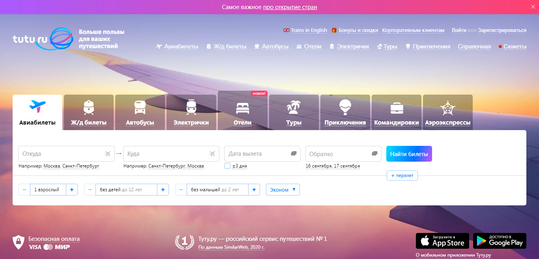Add another flight with + перелет

(x=402, y=175)
